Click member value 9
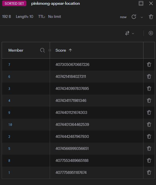The image size is (156, 185). tap(9, 113)
